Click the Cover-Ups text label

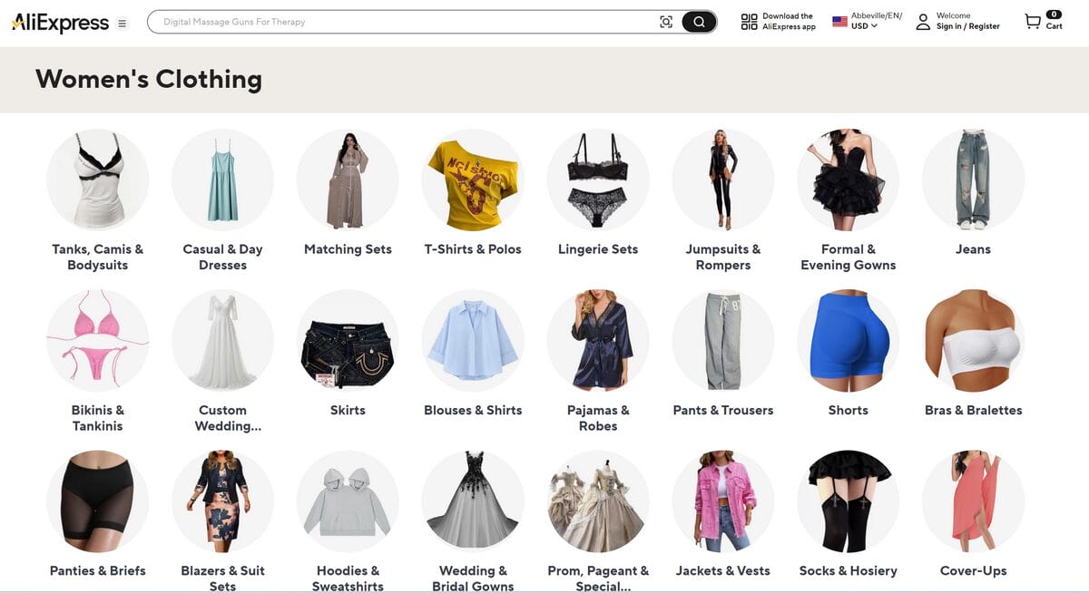click(973, 570)
